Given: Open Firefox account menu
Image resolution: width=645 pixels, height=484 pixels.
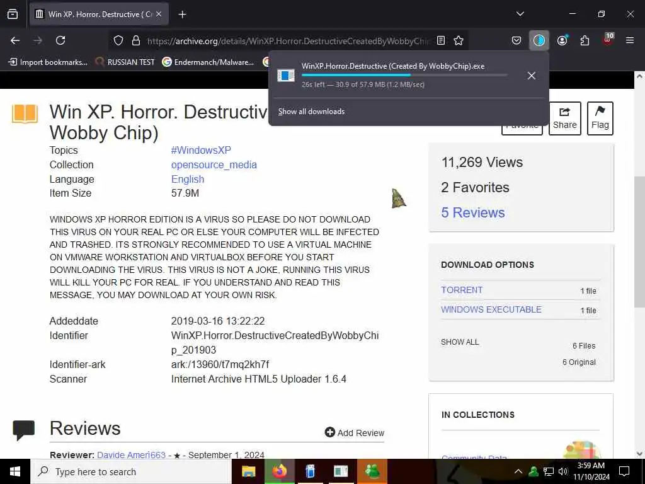Looking at the screenshot, I should coord(562,40).
